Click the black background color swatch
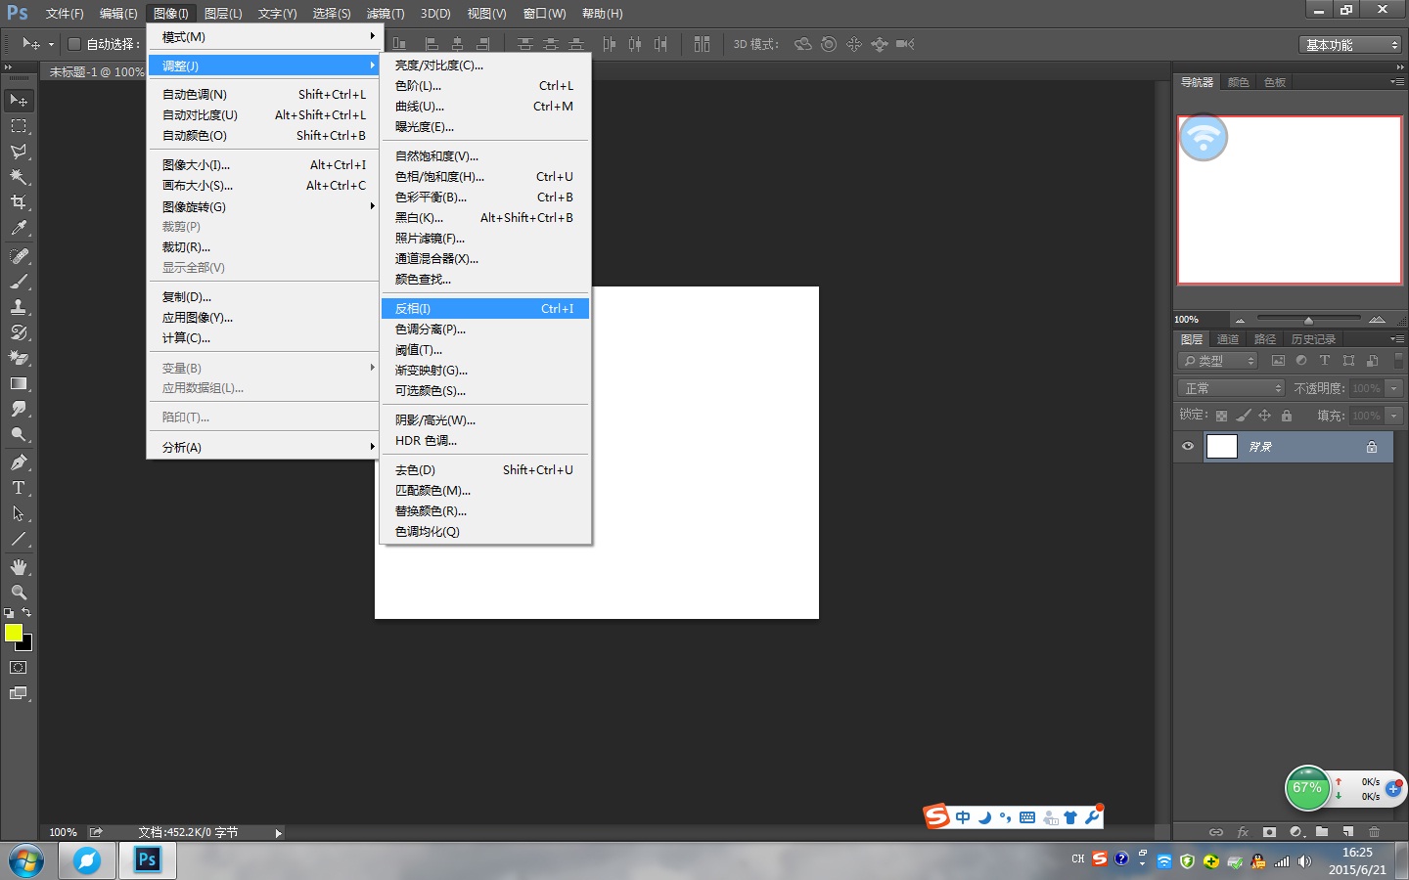Viewport: 1409px width, 880px height. tap(26, 644)
